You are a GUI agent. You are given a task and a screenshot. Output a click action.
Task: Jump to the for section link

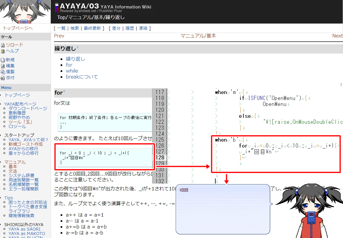(x=69, y=65)
